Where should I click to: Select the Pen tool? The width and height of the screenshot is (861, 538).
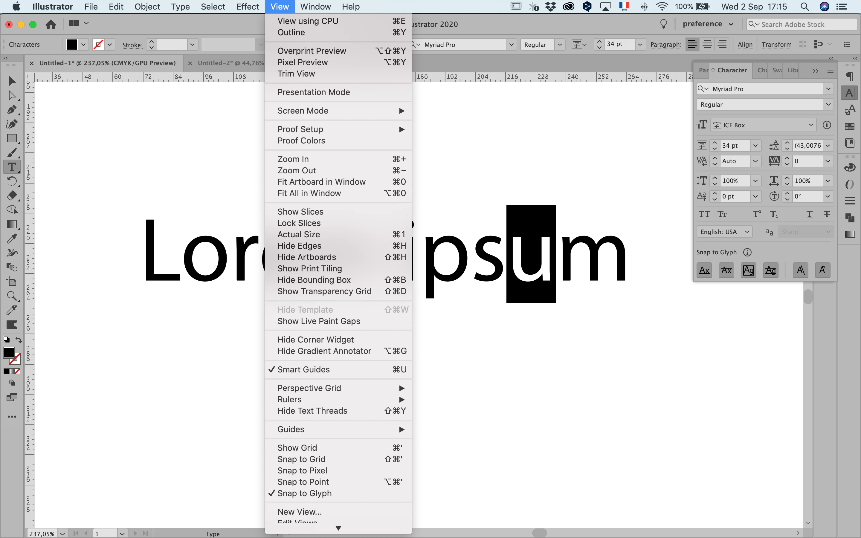point(12,110)
